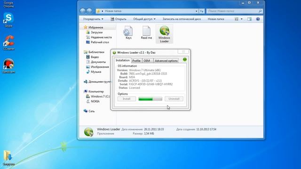This screenshot has height=169, width=301.
Task: Click the green progress bar in Options
Action: (x=150, y=99)
